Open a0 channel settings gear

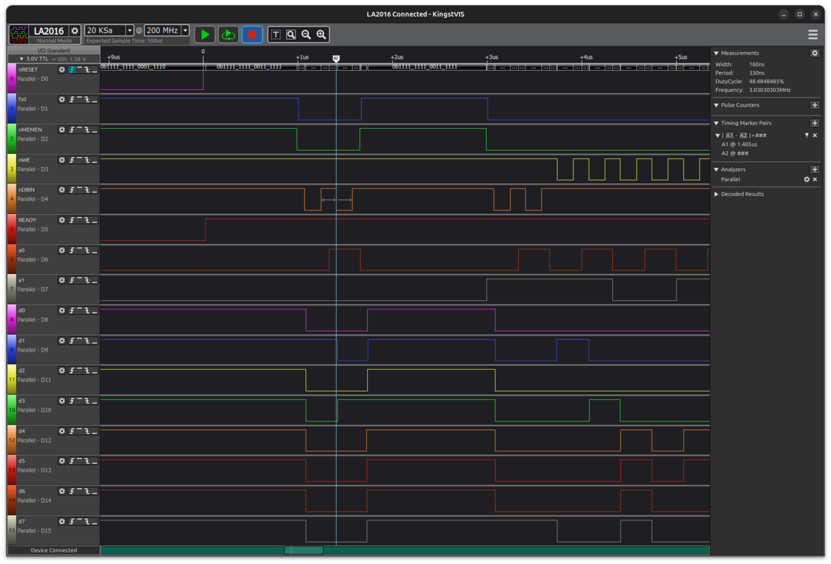coord(62,251)
